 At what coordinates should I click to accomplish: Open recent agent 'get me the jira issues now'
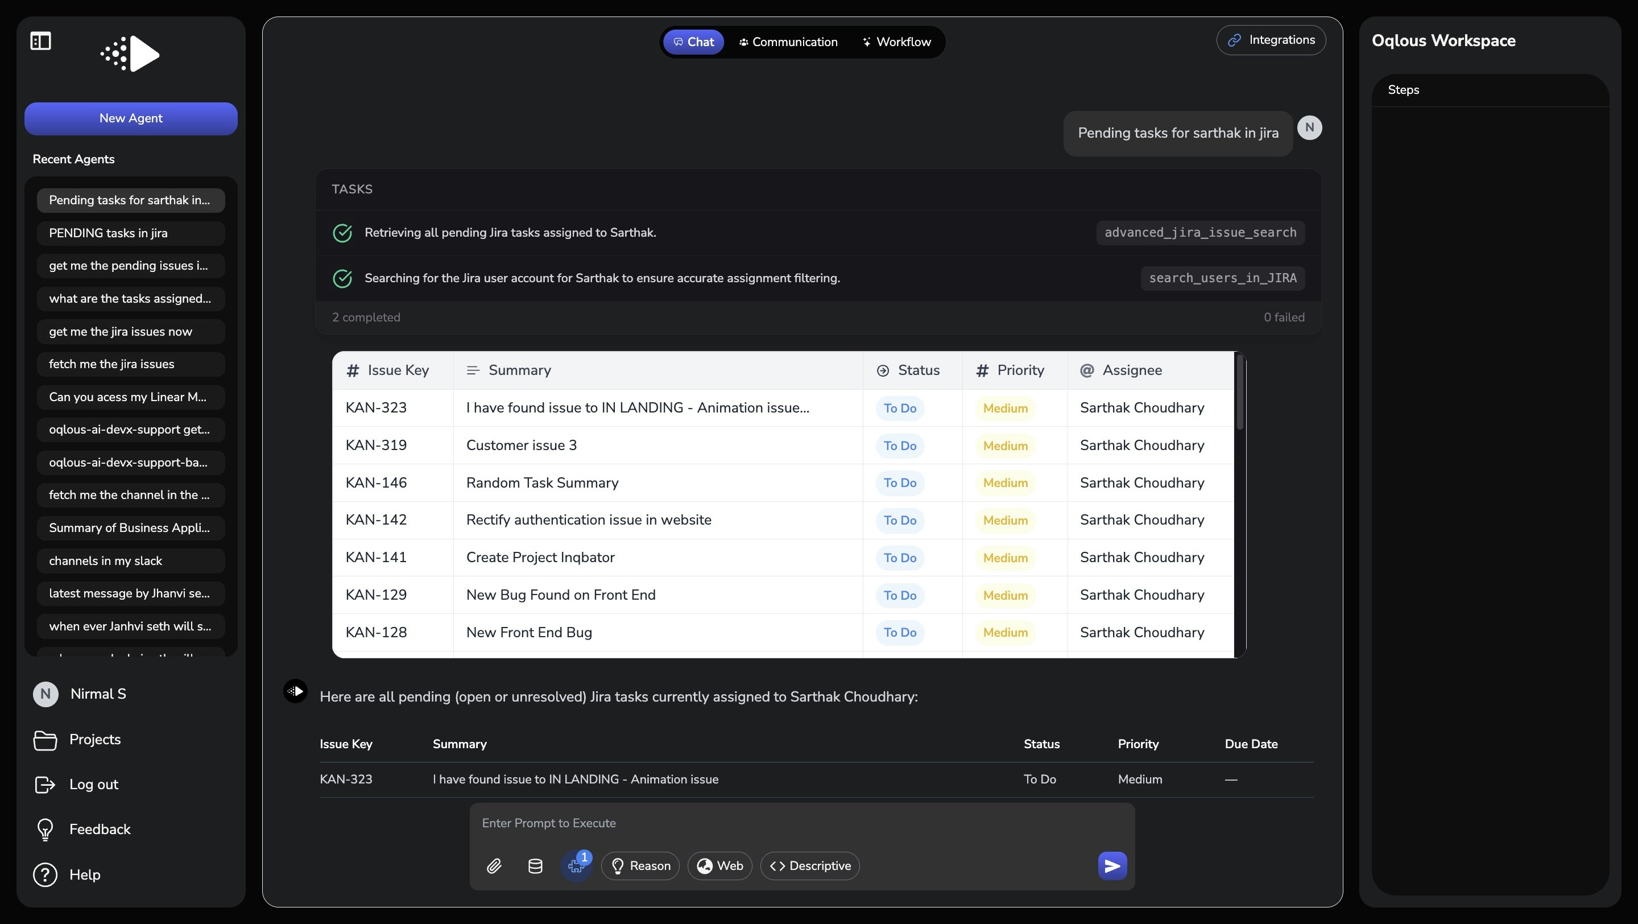point(131,331)
